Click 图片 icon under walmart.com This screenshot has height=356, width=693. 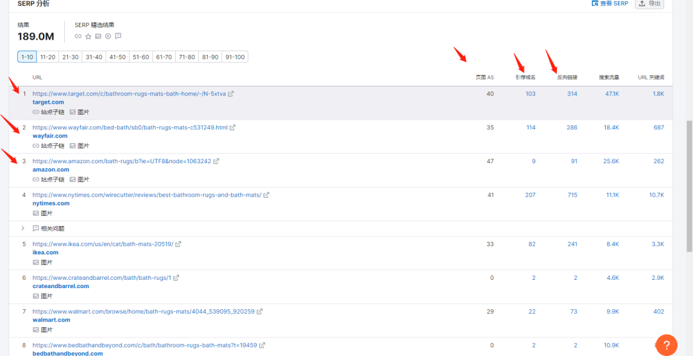click(x=37, y=330)
